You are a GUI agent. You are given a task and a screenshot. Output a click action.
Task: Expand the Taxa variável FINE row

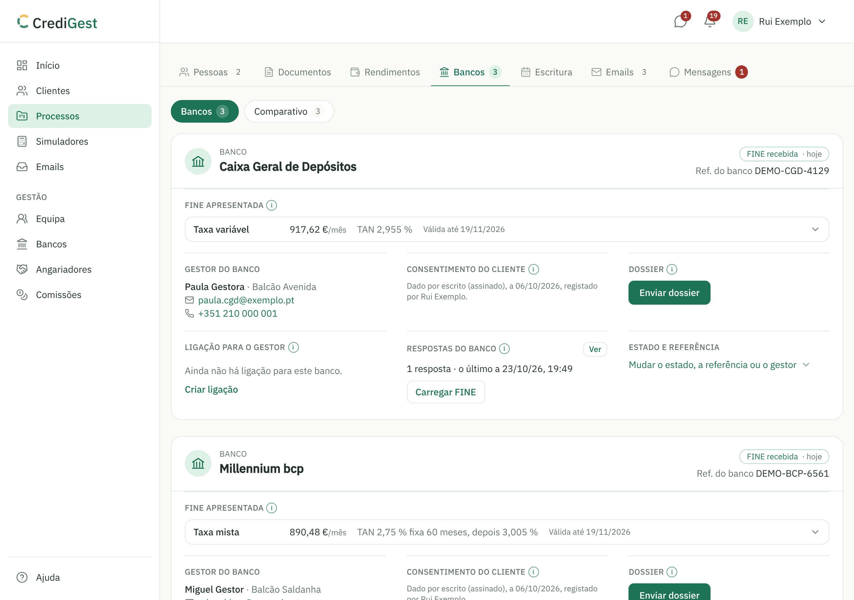coord(507,229)
